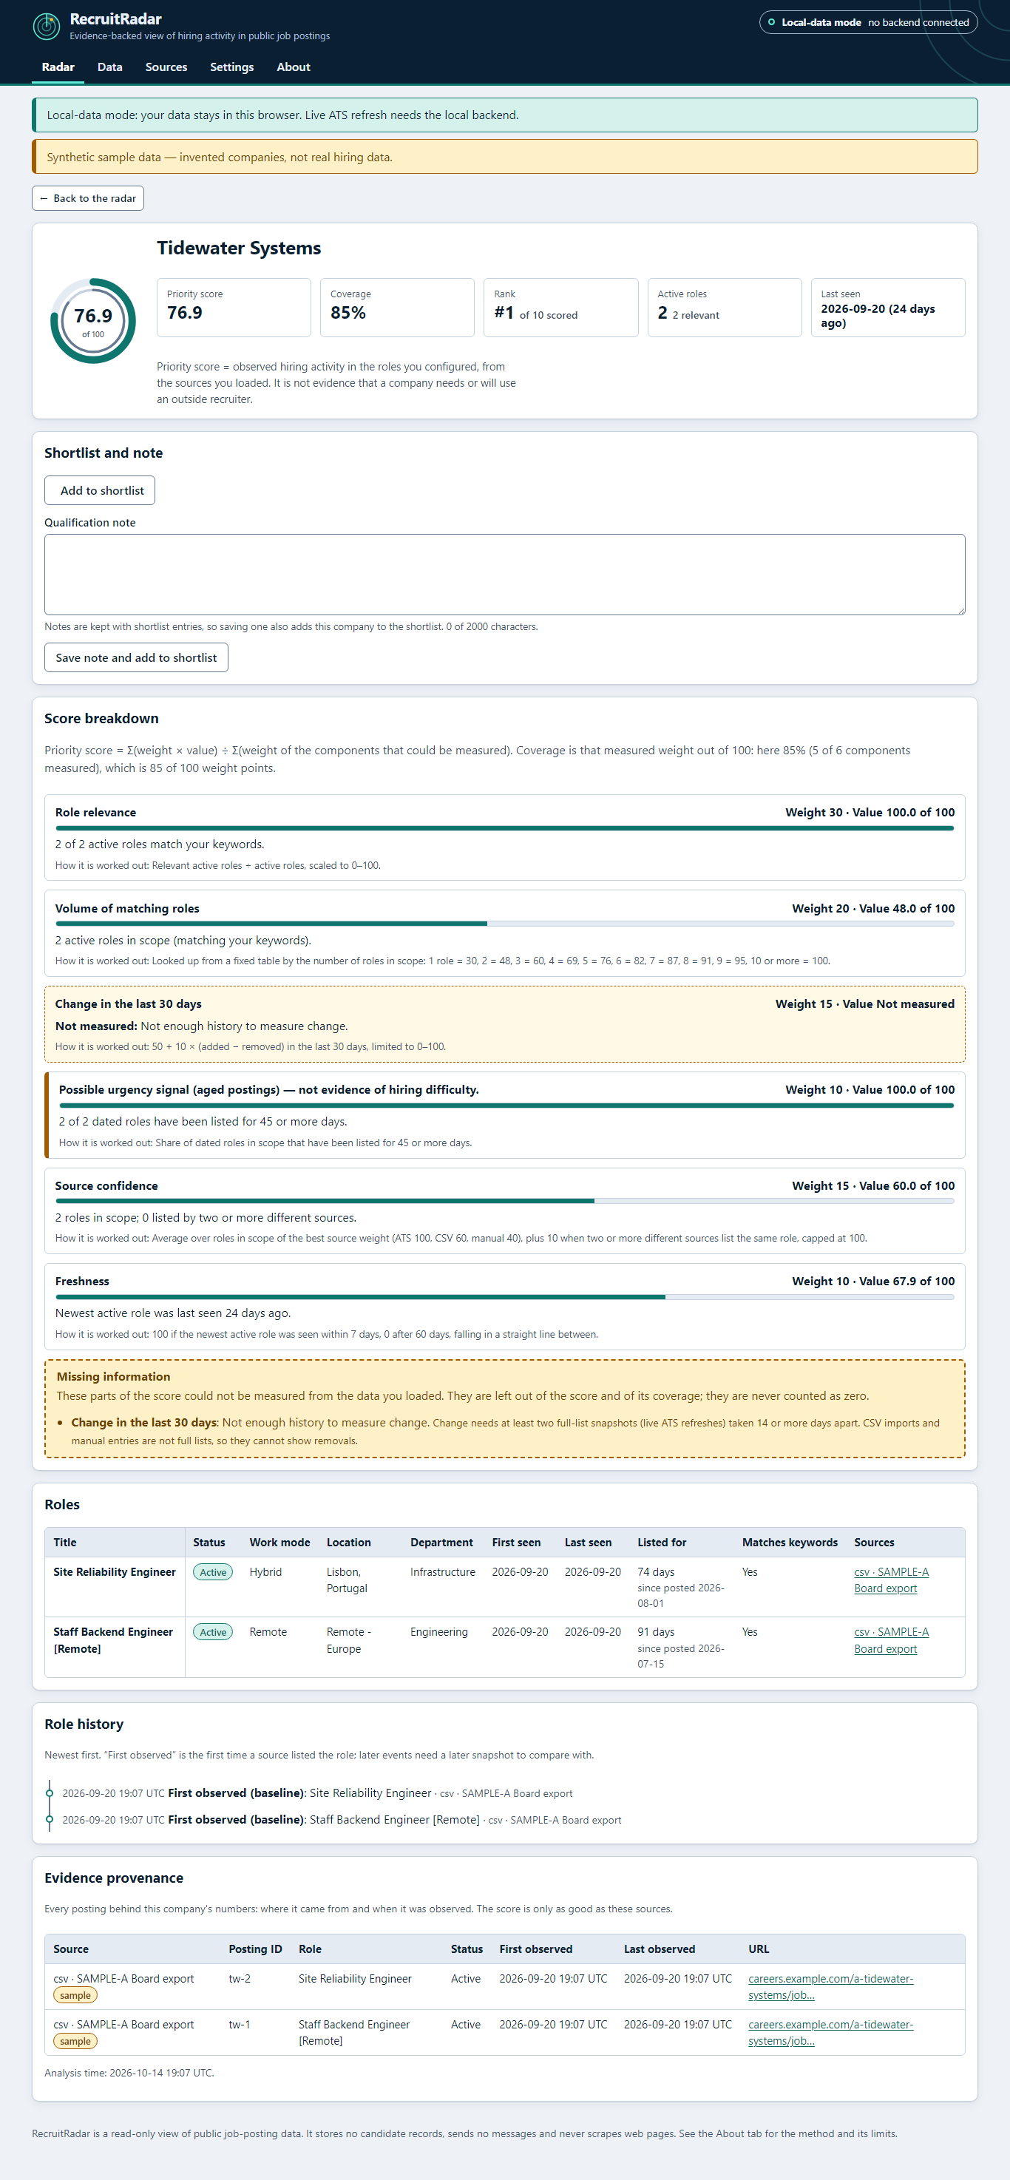Click the Missing information notice heading
Screen dimensions: 1010x2180
[x=113, y=1377]
